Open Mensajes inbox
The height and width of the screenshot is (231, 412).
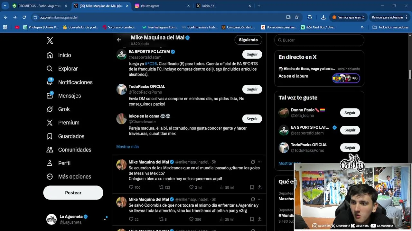[63, 96]
